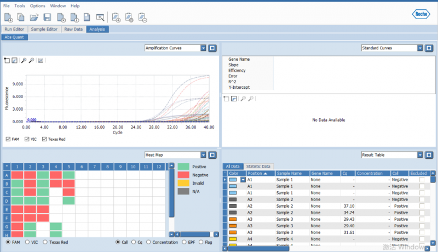The image size is (438, 252).
Task: Maximize the Amplification Curves panel
Action: pyautogui.click(x=212, y=48)
